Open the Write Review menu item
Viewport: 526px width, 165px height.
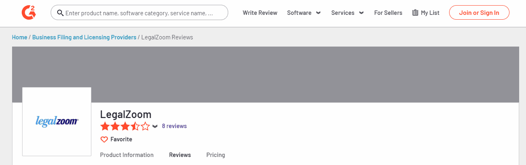pos(260,13)
